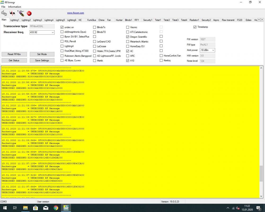Click the flashlight toolbar icon
265x212 pixels.
pos(21,13)
